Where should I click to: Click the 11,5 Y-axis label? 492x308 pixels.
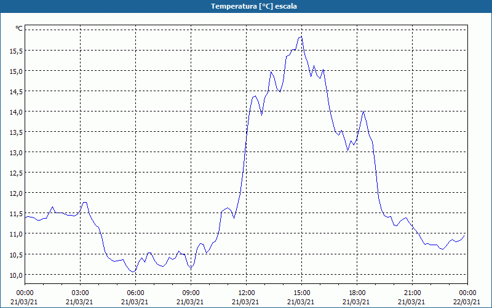(x=17, y=214)
